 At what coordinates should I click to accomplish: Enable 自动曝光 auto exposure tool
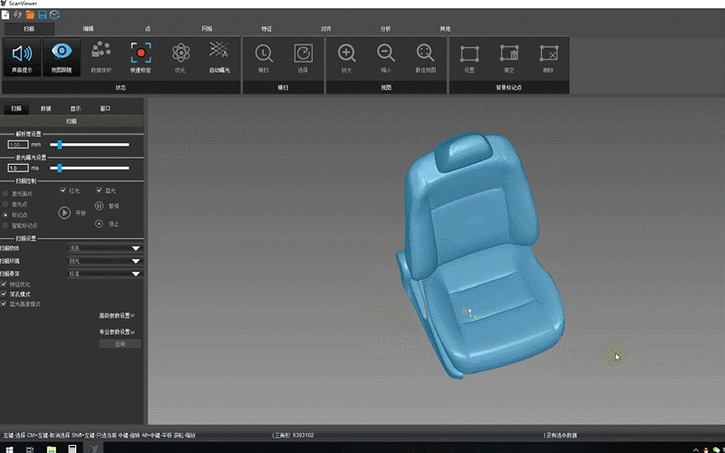click(x=219, y=57)
